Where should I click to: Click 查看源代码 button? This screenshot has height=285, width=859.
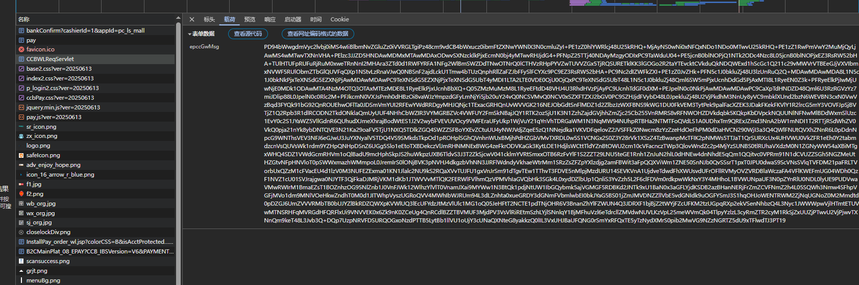click(248, 34)
